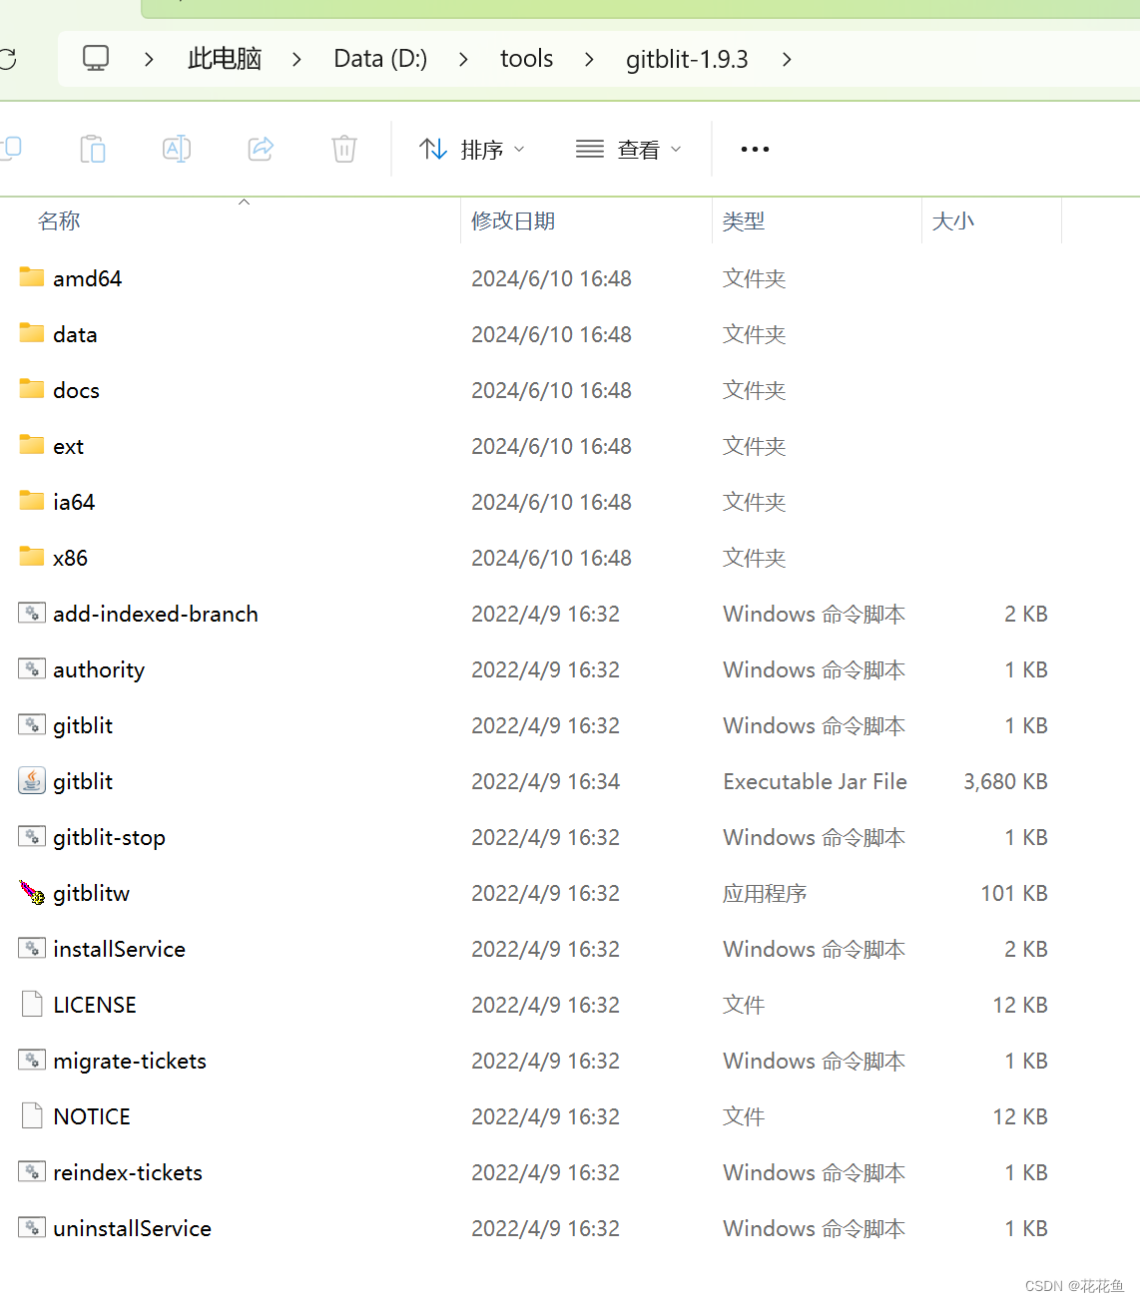Select the amd64 folder name
Screen dimensions: 1140x1302
click(88, 278)
